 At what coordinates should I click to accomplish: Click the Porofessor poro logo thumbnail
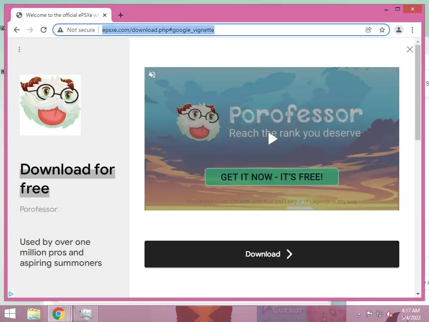pos(50,105)
